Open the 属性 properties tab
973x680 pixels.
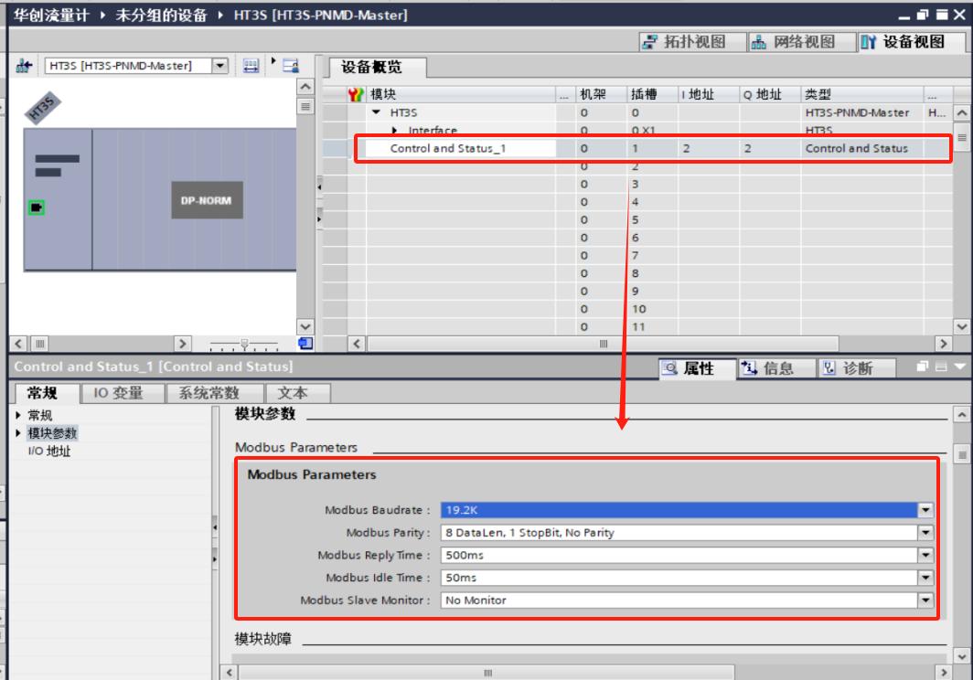[698, 368]
